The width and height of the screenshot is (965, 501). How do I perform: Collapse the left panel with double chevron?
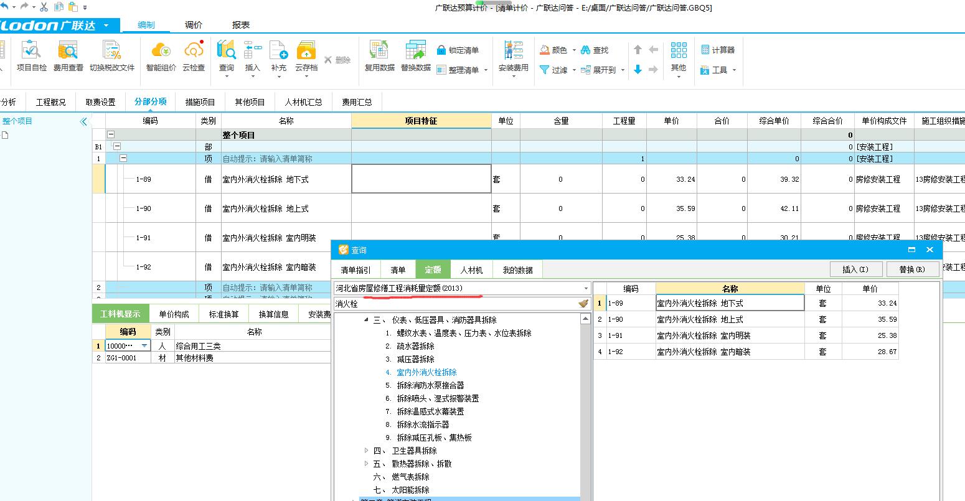click(84, 121)
